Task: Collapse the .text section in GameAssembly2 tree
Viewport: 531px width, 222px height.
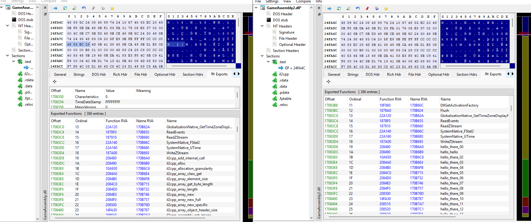Action: coord(268,62)
